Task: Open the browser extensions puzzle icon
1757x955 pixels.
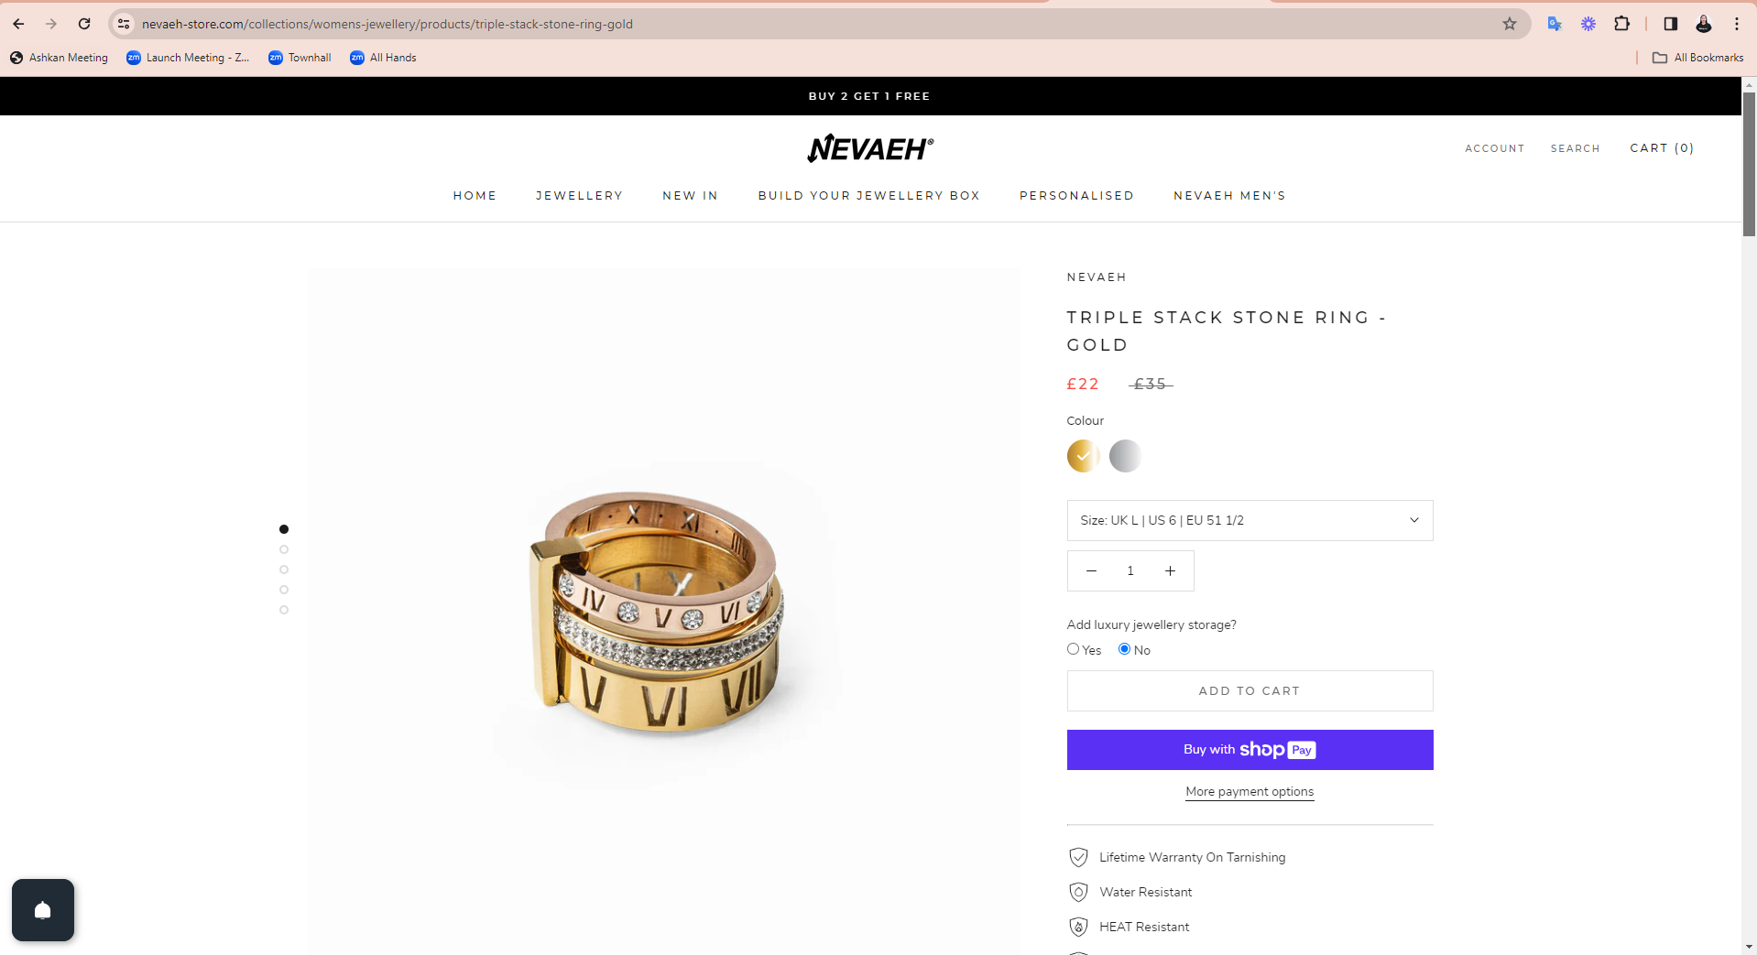Action: click(1622, 24)
